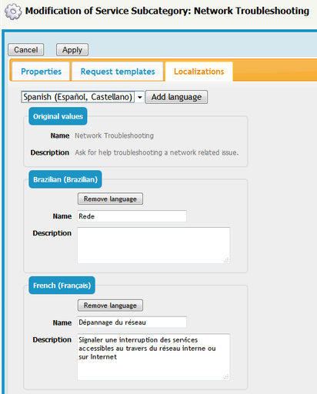Image resolution: width=317 pixels, height=394 pixels.
Task: Edit the French Name field Dépannage du réseau
Action: click(x=132, y=322)
